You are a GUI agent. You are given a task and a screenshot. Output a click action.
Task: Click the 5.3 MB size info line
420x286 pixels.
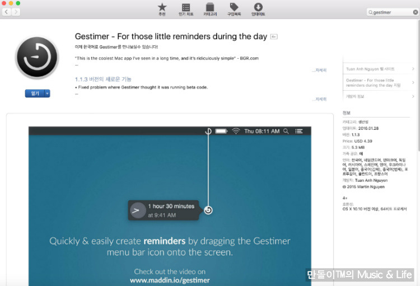353,147
